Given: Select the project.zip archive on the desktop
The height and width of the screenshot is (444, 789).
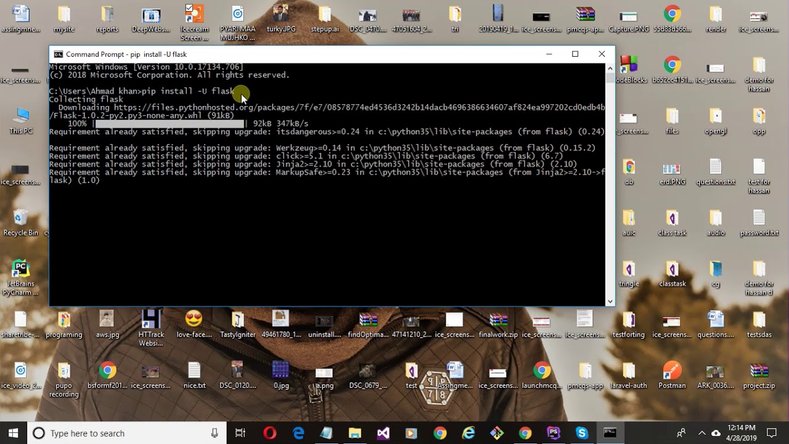Looking at the screenshot, I should click(x=759, y=376).
